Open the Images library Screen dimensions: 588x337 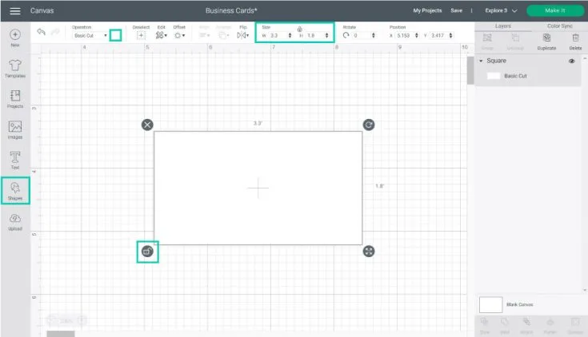click(x=15, y=128)
